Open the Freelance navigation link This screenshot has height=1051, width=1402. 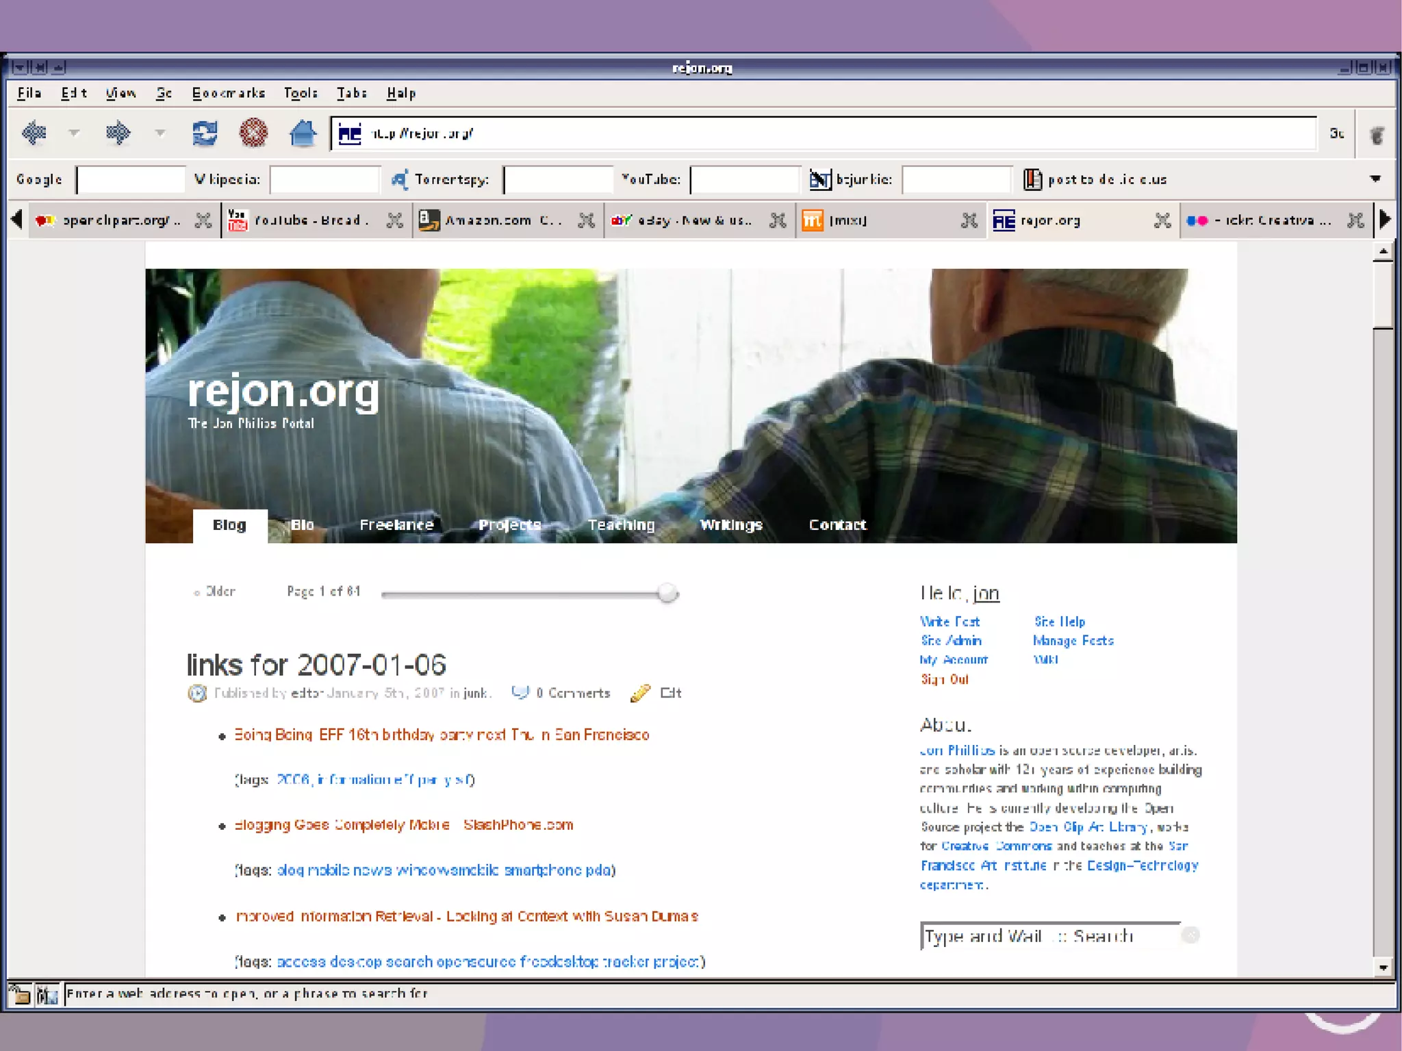(x=396, y=524)
